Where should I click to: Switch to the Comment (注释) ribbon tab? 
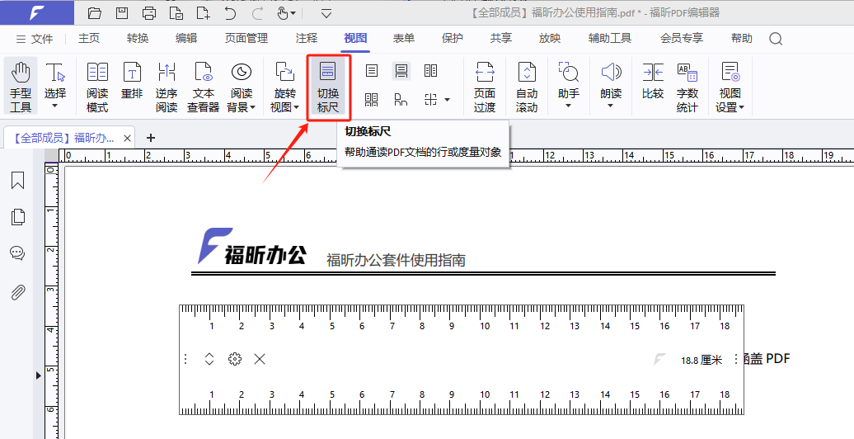[x=307, y=38]
